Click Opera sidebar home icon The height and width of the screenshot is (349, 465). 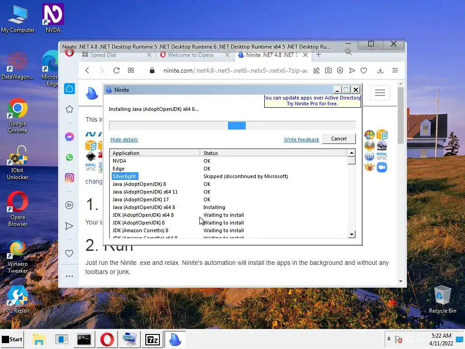[69, 89]
